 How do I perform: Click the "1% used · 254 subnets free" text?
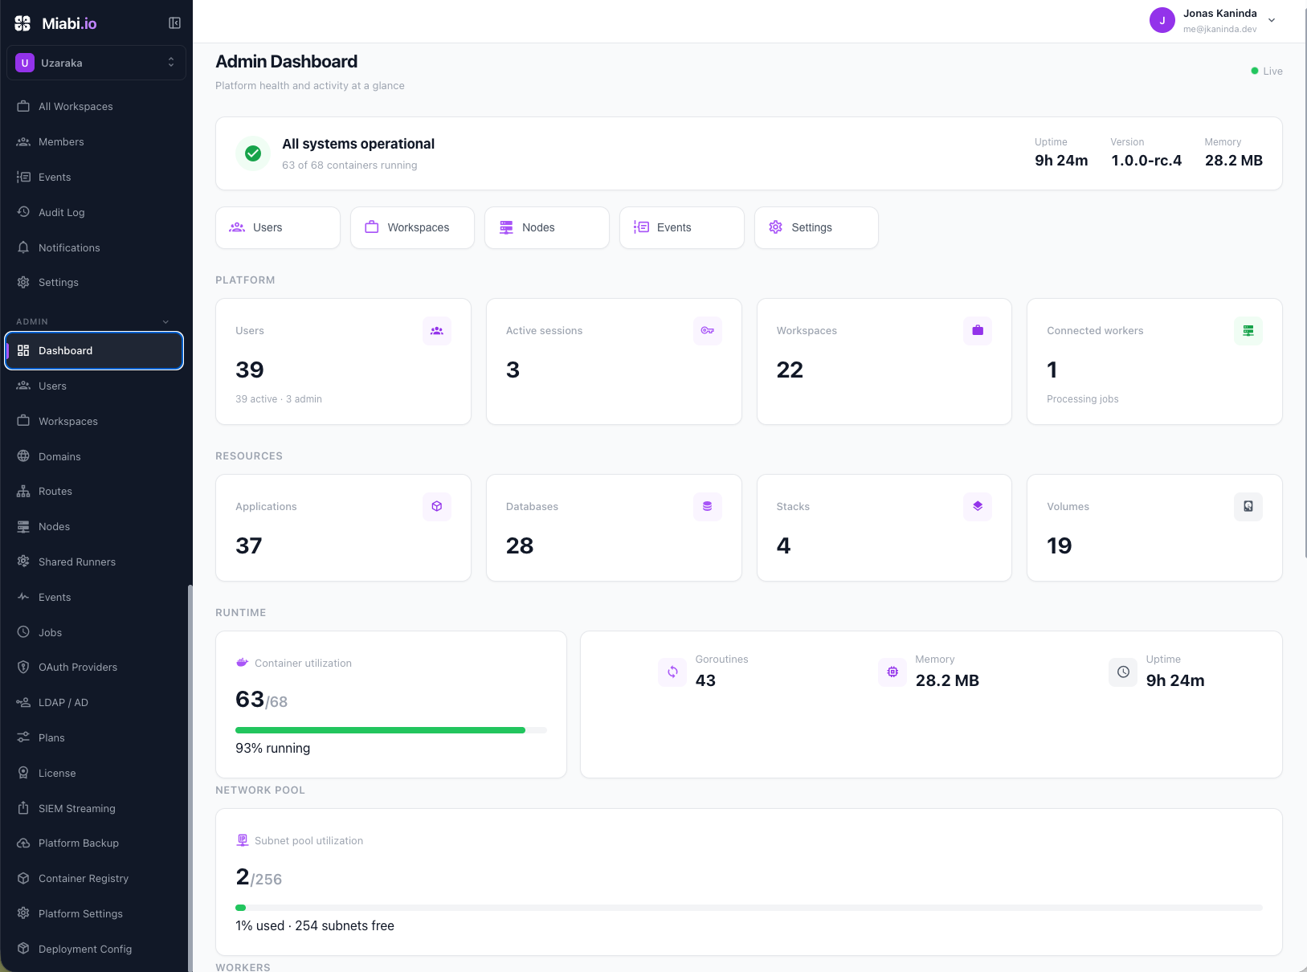tap(315, 925)
